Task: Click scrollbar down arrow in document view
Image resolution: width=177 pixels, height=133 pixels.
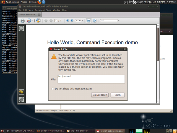Action: [158, 102]
